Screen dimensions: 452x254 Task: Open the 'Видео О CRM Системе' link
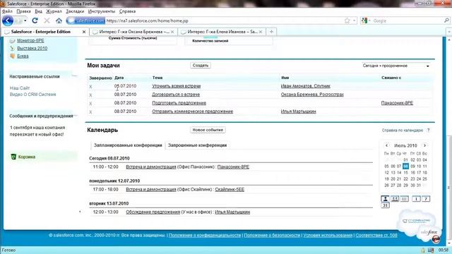click(x=32, y=95)
